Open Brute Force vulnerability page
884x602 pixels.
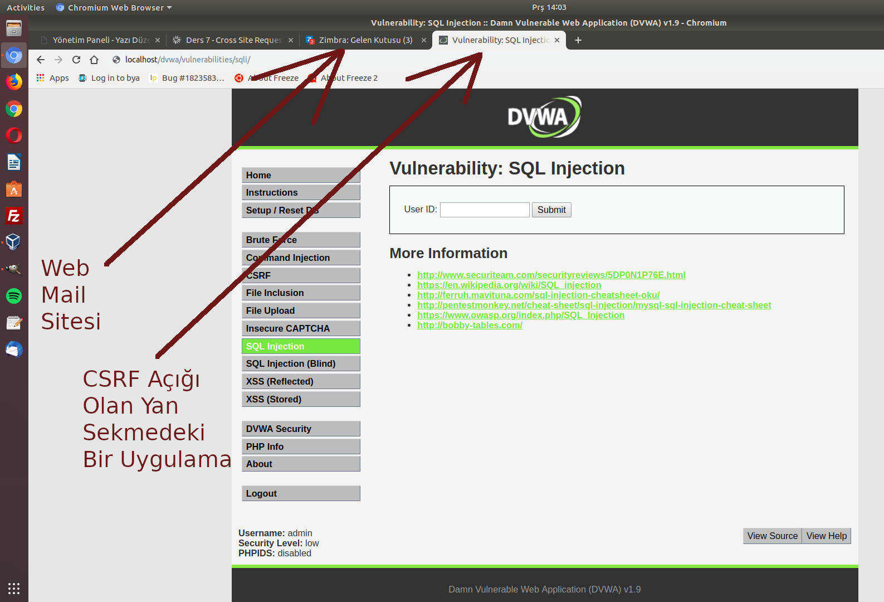[301, 240]
